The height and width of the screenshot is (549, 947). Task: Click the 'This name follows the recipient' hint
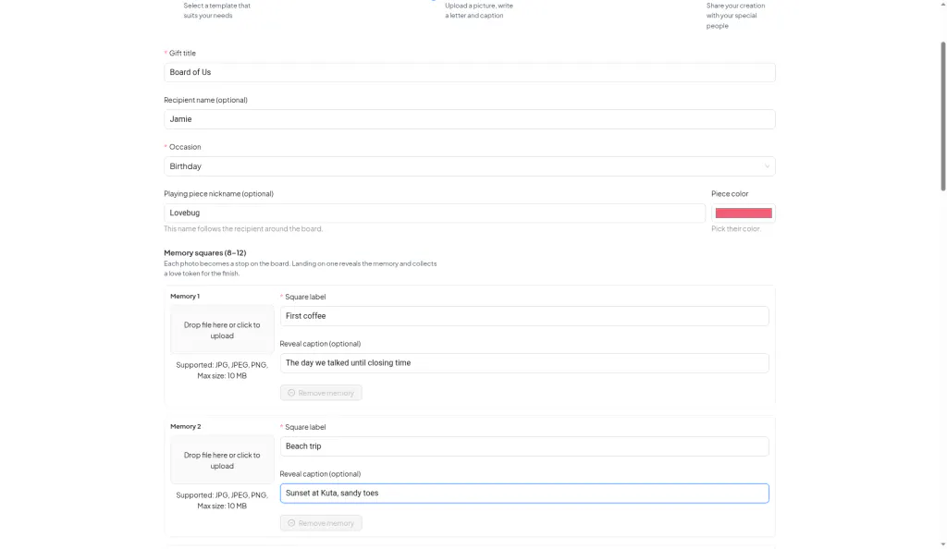click(x=243, y=228)
